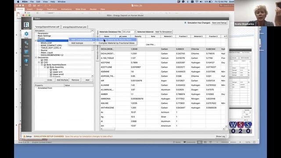Click the battery icon in menu bar
The height and width of the screenshot is (158, 281).
pyautogui.click(x=211, y=2)
